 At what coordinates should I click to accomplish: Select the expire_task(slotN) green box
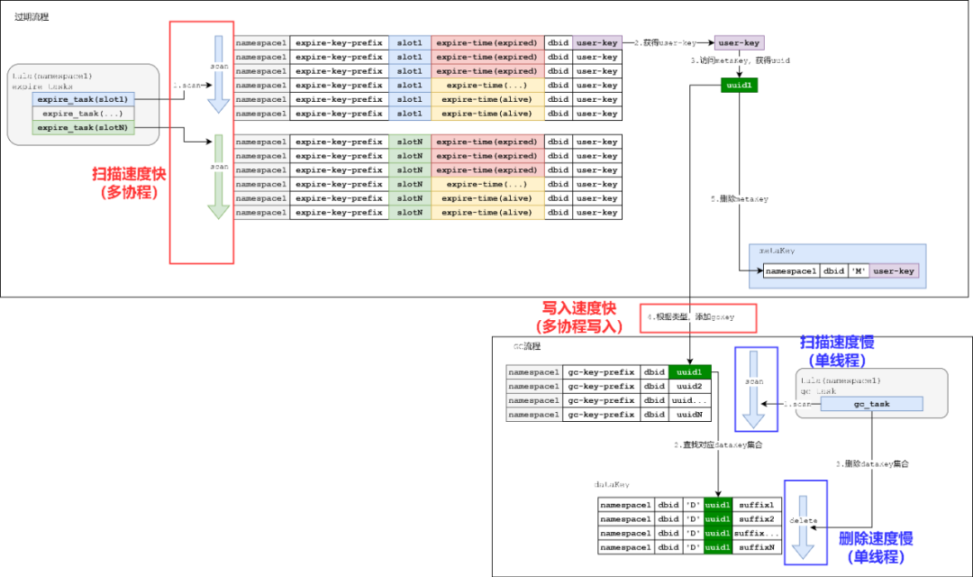click(83, 127)
